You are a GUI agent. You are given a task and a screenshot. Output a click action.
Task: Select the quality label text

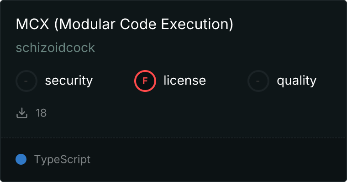click(296, 81)
